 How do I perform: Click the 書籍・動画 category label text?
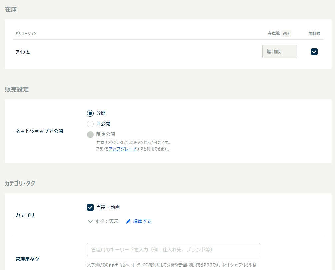[108, 207]
